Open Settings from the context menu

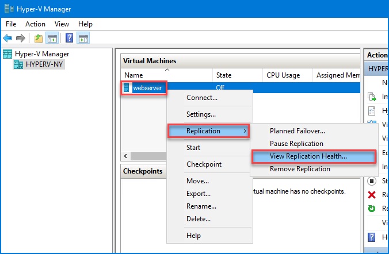201,114
